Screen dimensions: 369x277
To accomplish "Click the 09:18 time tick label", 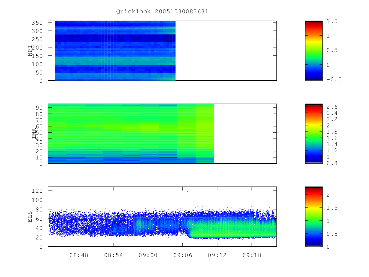I will tap(252, 255).
